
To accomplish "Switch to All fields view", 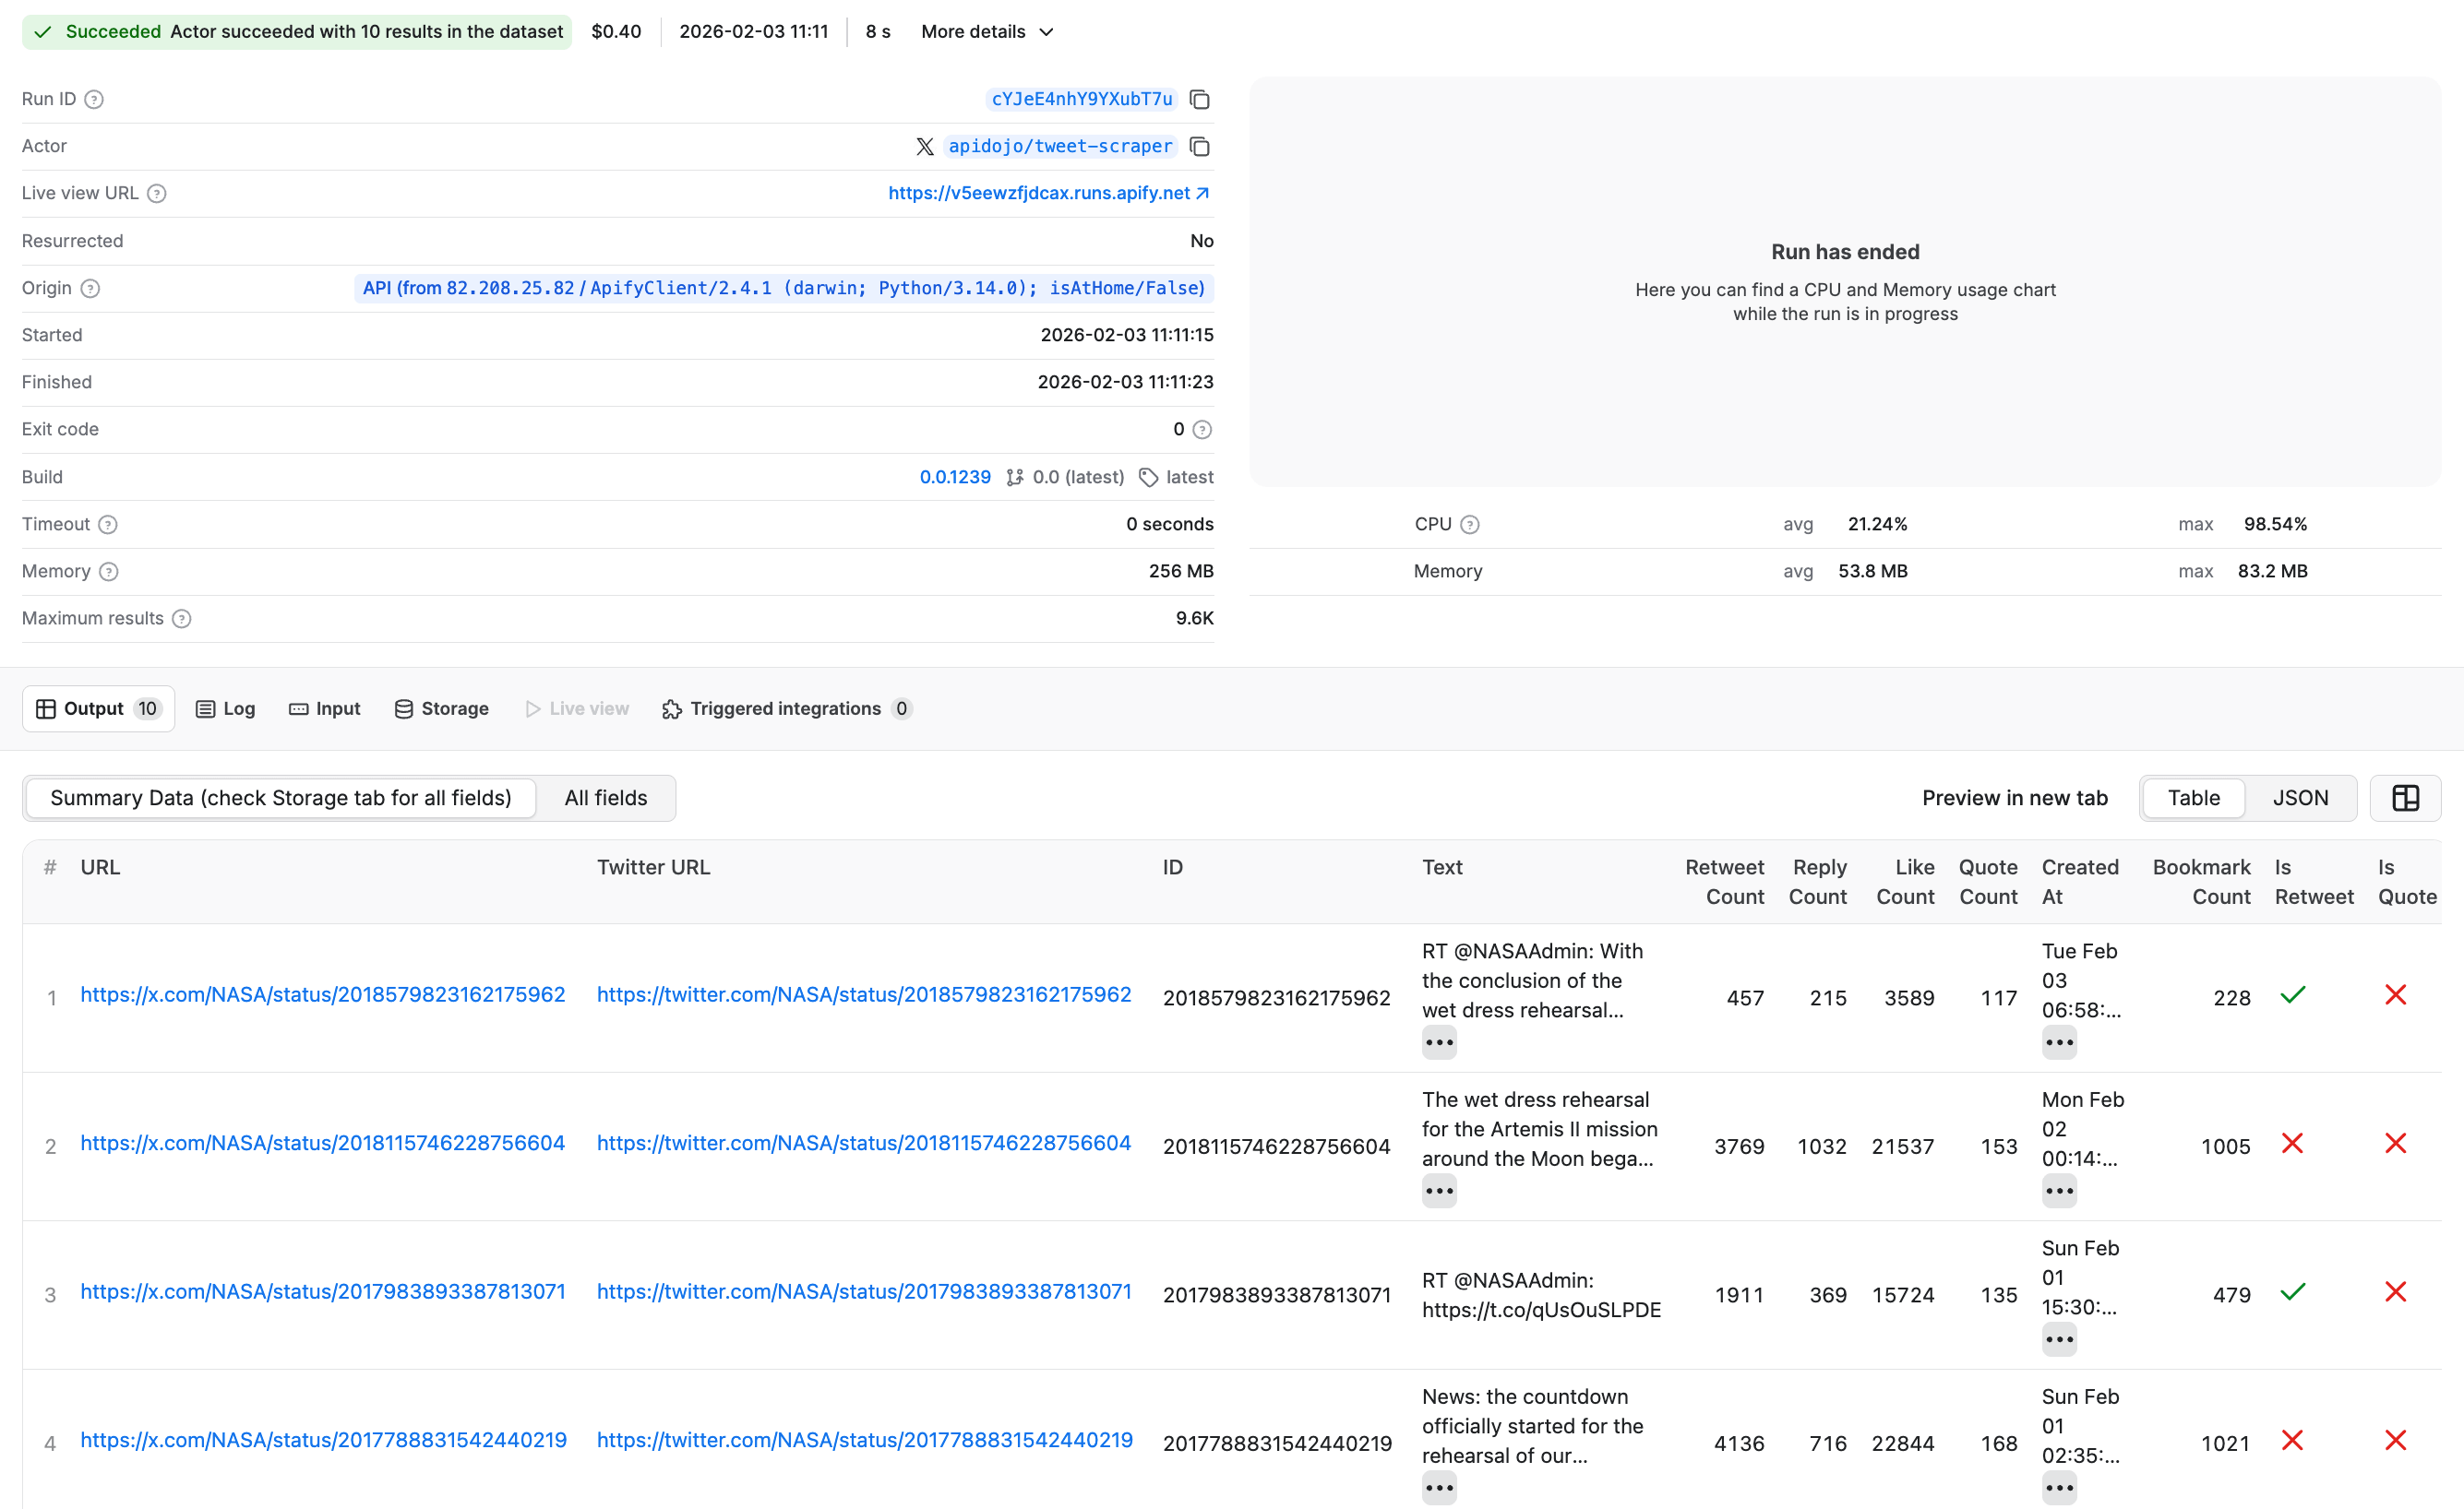I will coord(605,798).
